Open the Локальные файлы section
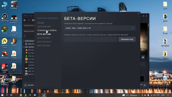 (x=47, y=30)
